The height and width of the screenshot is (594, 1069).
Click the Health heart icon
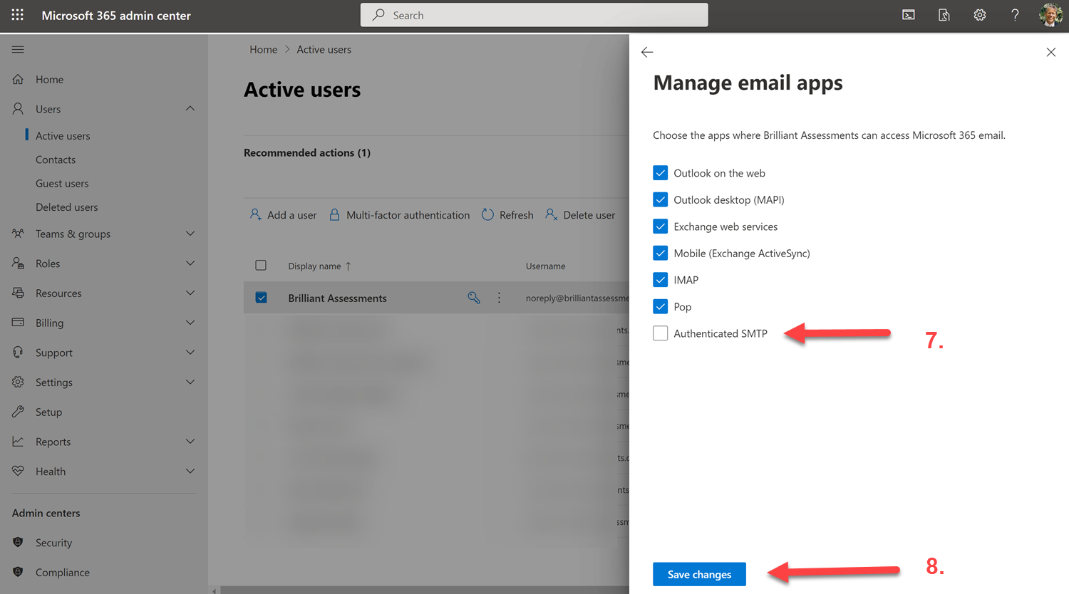coord(18,471)
